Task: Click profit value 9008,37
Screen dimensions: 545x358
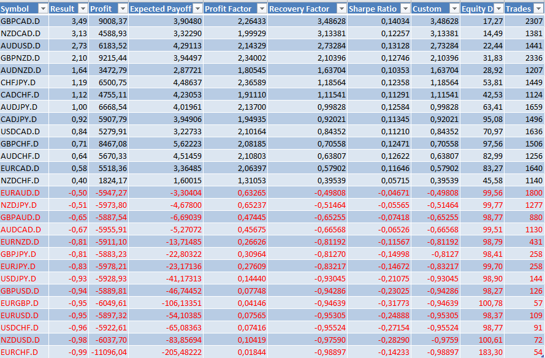Action: 113,21
